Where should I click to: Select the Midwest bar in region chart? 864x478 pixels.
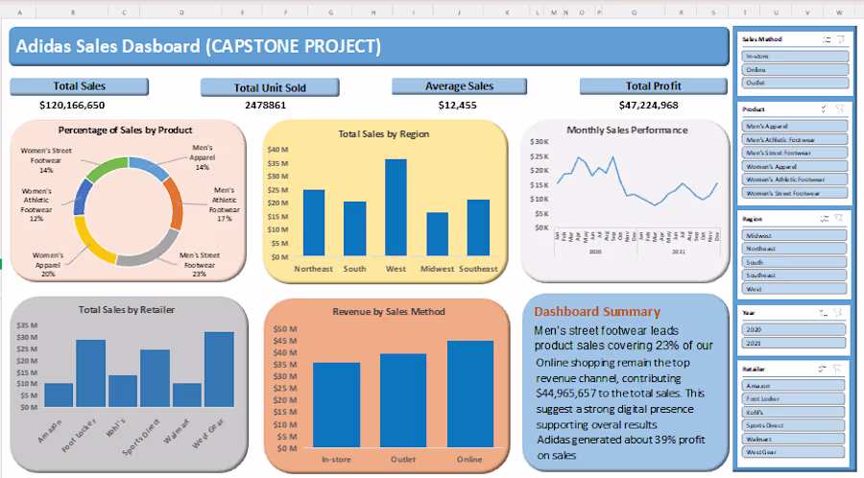pos(437,234)
